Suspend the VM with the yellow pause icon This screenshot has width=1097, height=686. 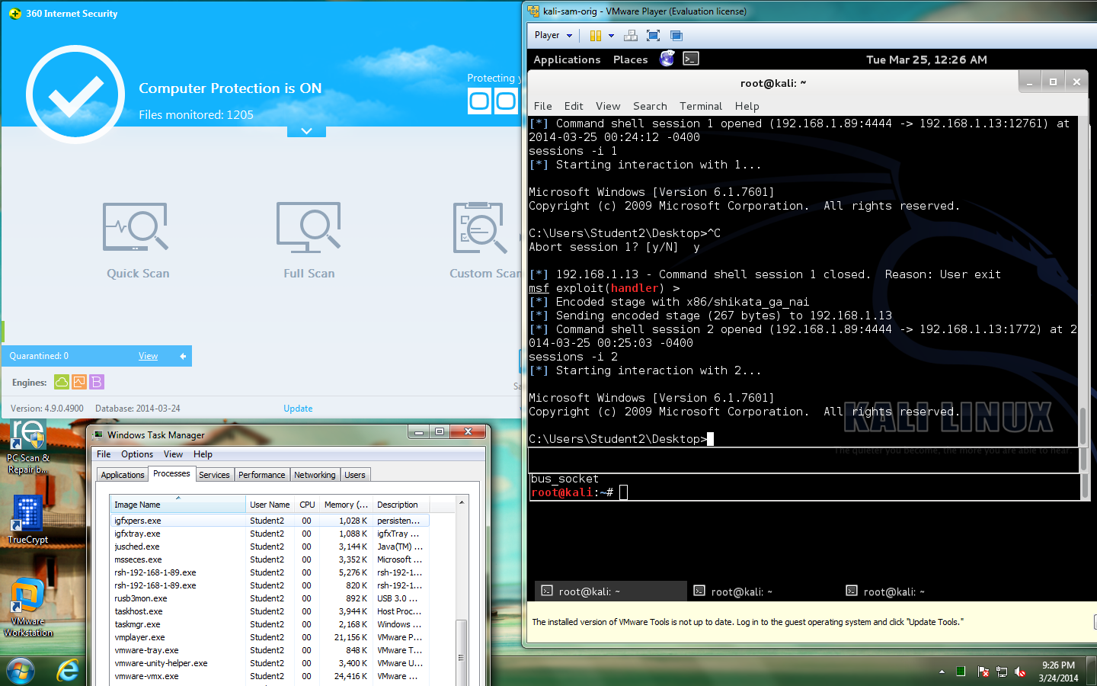(x=596, y=36)
